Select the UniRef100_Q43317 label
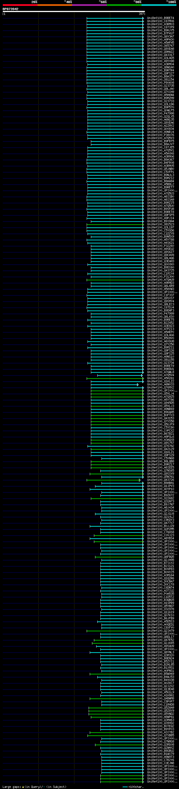Image resolution: width=179 pixels, height=789 pixels. tap(161, 55)
